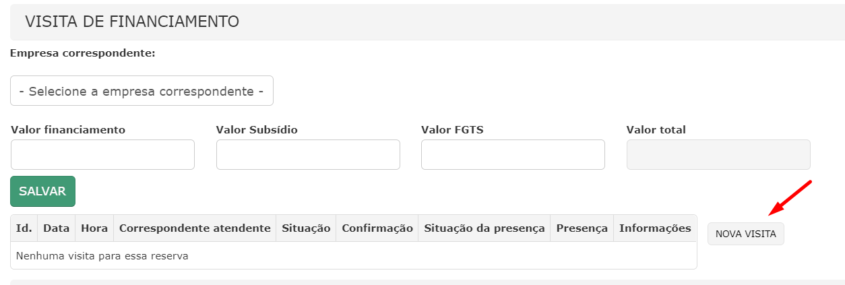
Task: Click the Situação column header
Action: pyautogui.click(x=307, y=228)
